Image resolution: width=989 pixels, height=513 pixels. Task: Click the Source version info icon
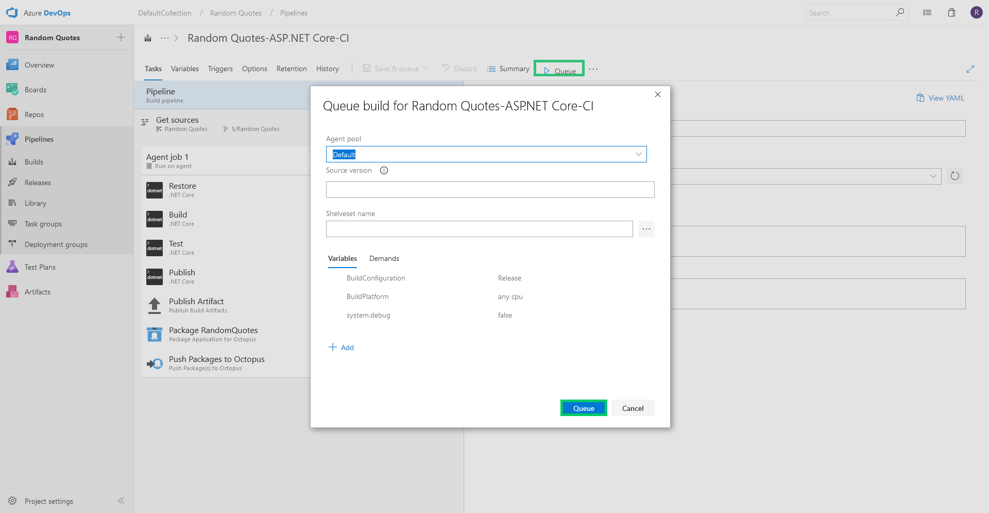pyautogui.click(x=384, y=171)
